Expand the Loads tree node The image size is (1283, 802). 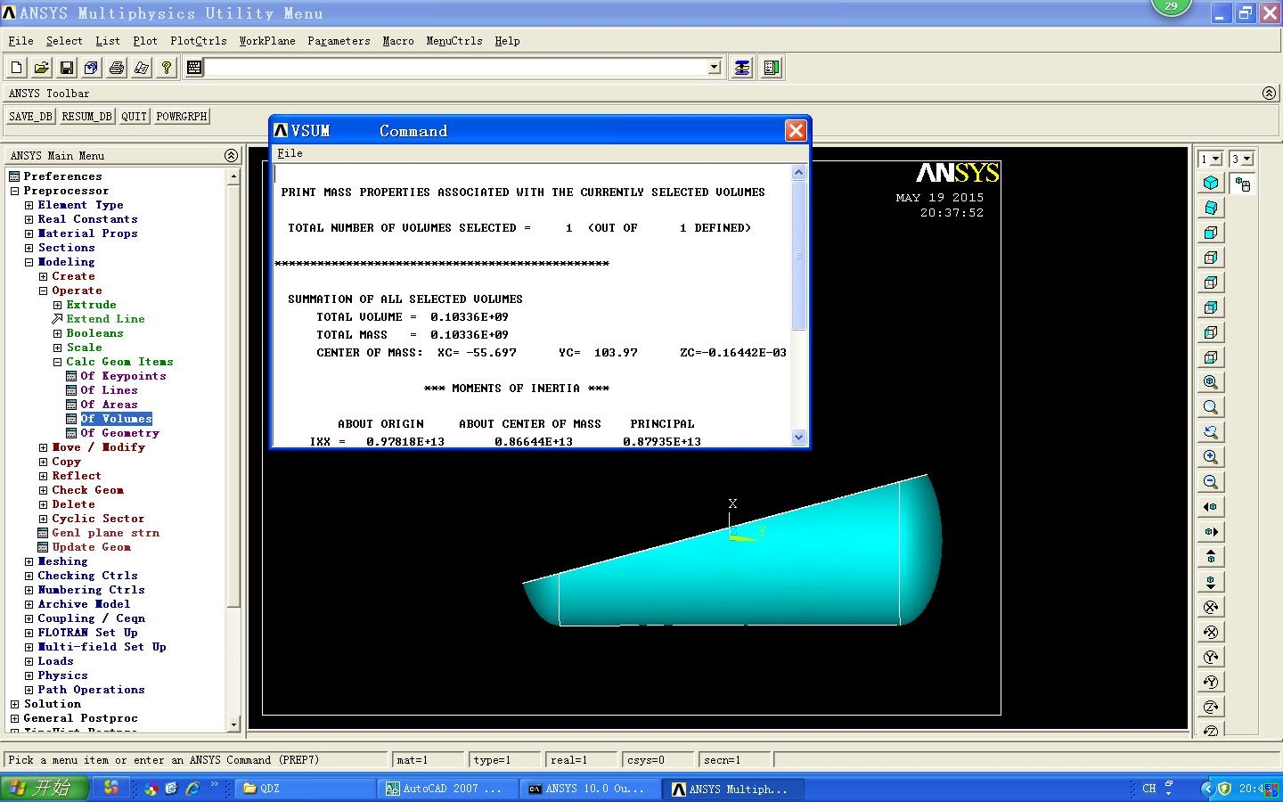click(x=29, y=661)
